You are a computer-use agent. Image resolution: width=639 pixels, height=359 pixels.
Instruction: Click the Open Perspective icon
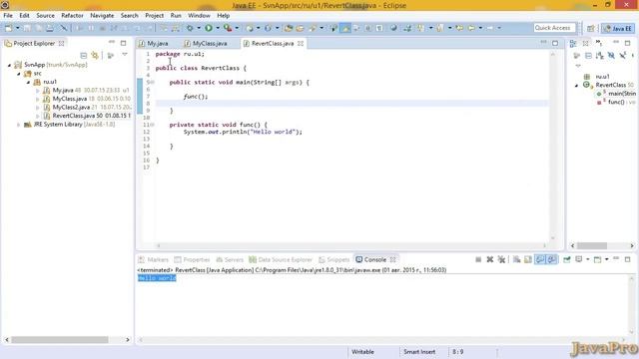tap(591, 28)
